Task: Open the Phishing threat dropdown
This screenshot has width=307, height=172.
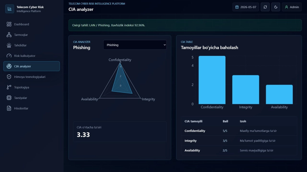Action: (x=135, y=45)
